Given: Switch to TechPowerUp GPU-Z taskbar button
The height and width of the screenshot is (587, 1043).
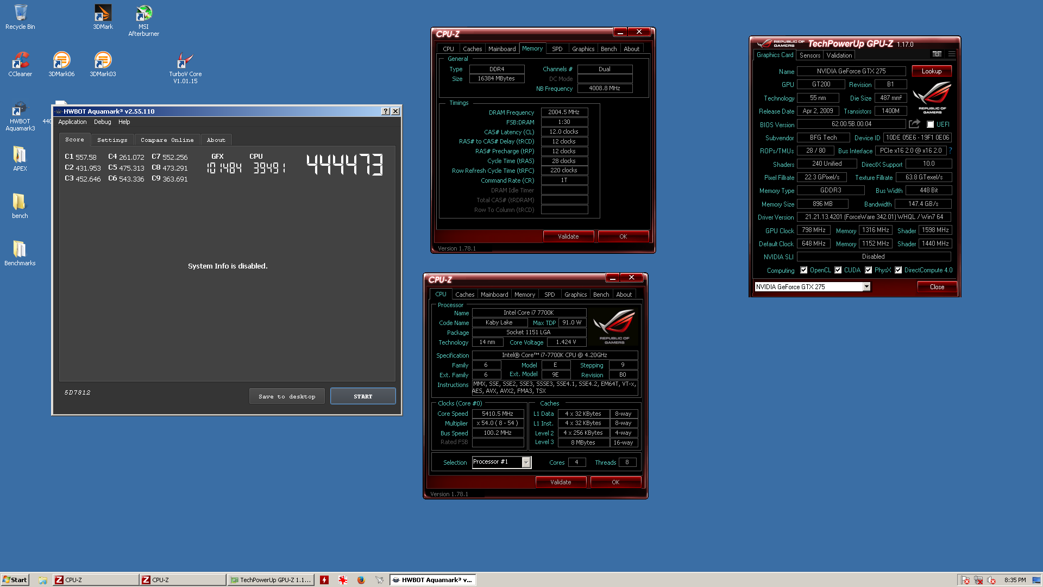Looking at the screenshot, I should 271,580.
